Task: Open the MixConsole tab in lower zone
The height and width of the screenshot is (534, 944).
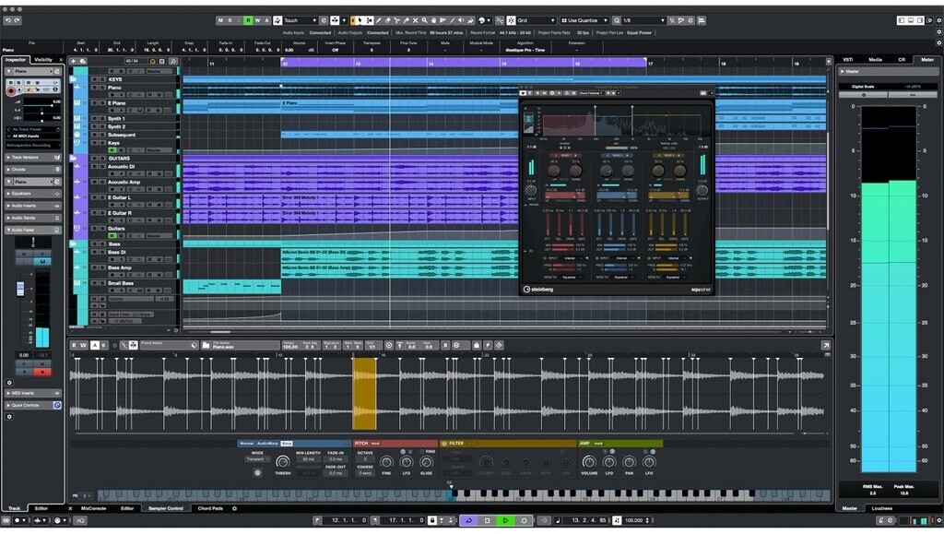Action: [94, 508]
